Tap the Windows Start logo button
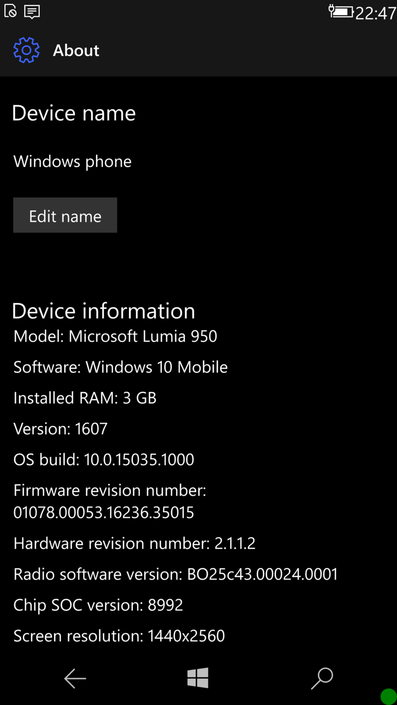The height and width of the screenshot is (705, 397). pyautogui.click(x=198, y=678)
